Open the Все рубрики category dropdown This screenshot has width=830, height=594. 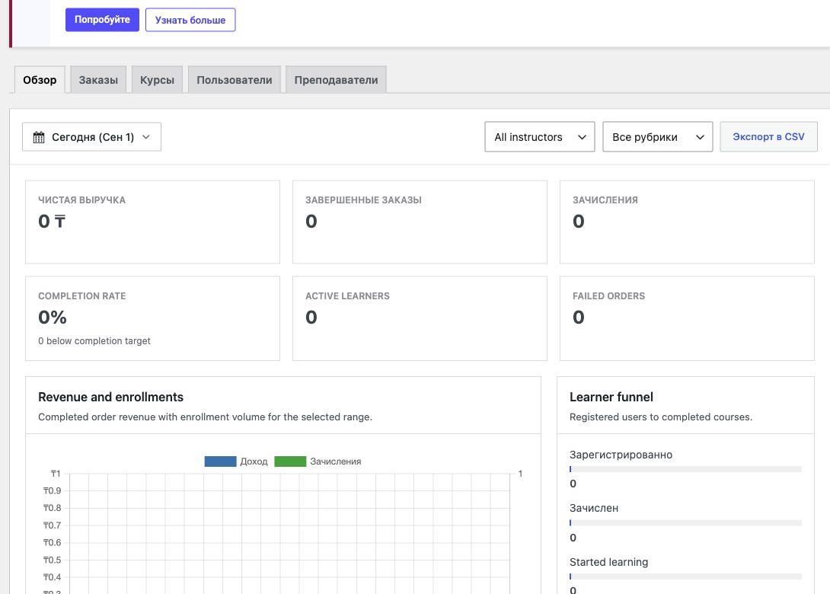(x=658, y=137)
